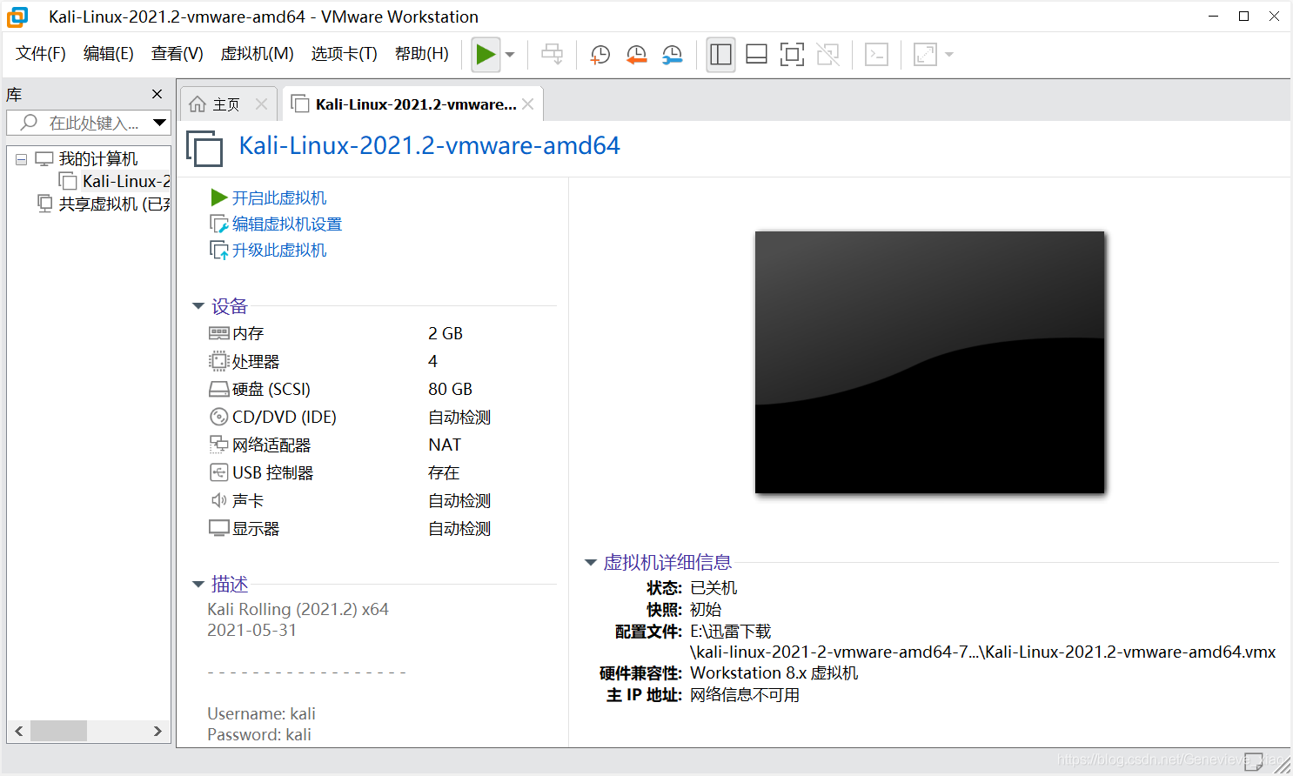Screen dimensions: 1293x776
Task: Click the Unity mode toolbar icon
Action: click(x=827, y=55)
